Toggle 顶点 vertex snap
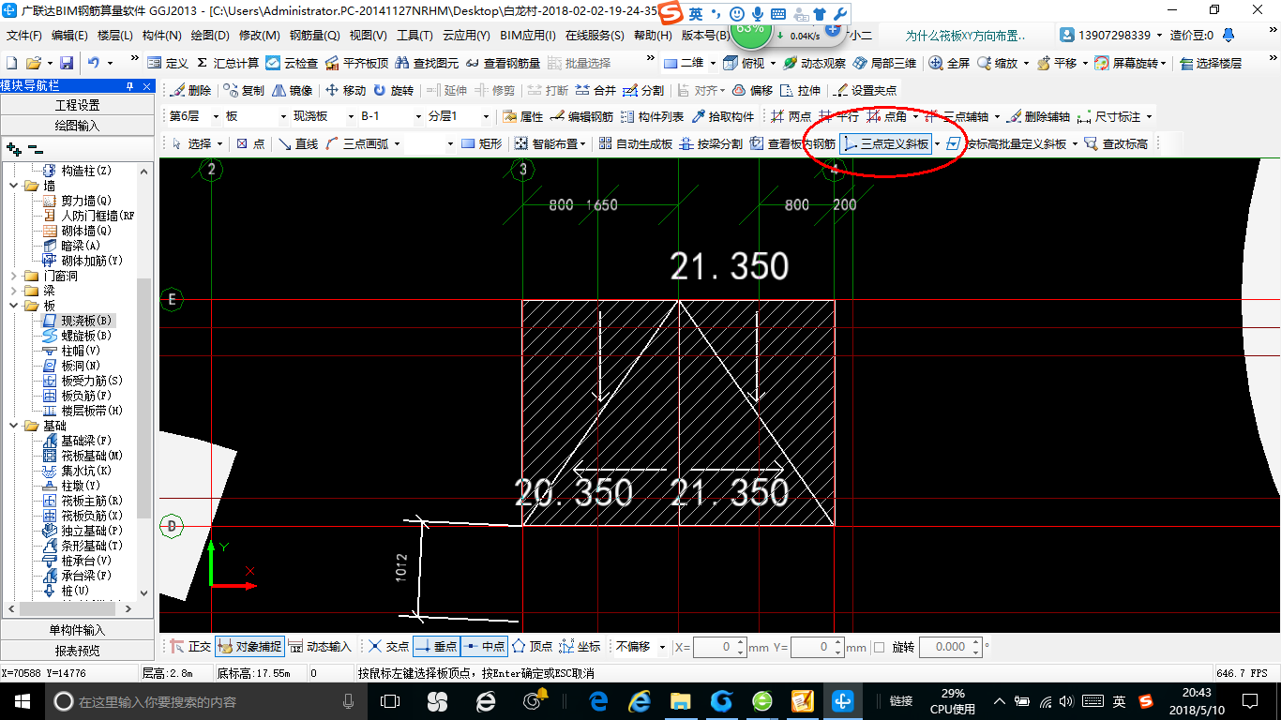1281x720 pixels. click(532, 646)
